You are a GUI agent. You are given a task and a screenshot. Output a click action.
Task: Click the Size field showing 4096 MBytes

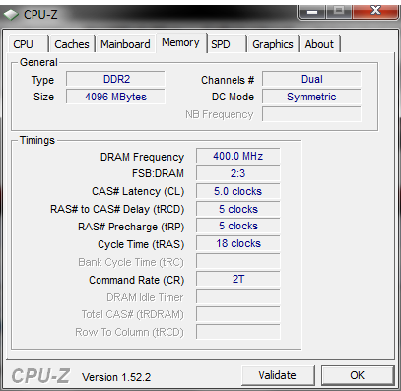[115, 97]
